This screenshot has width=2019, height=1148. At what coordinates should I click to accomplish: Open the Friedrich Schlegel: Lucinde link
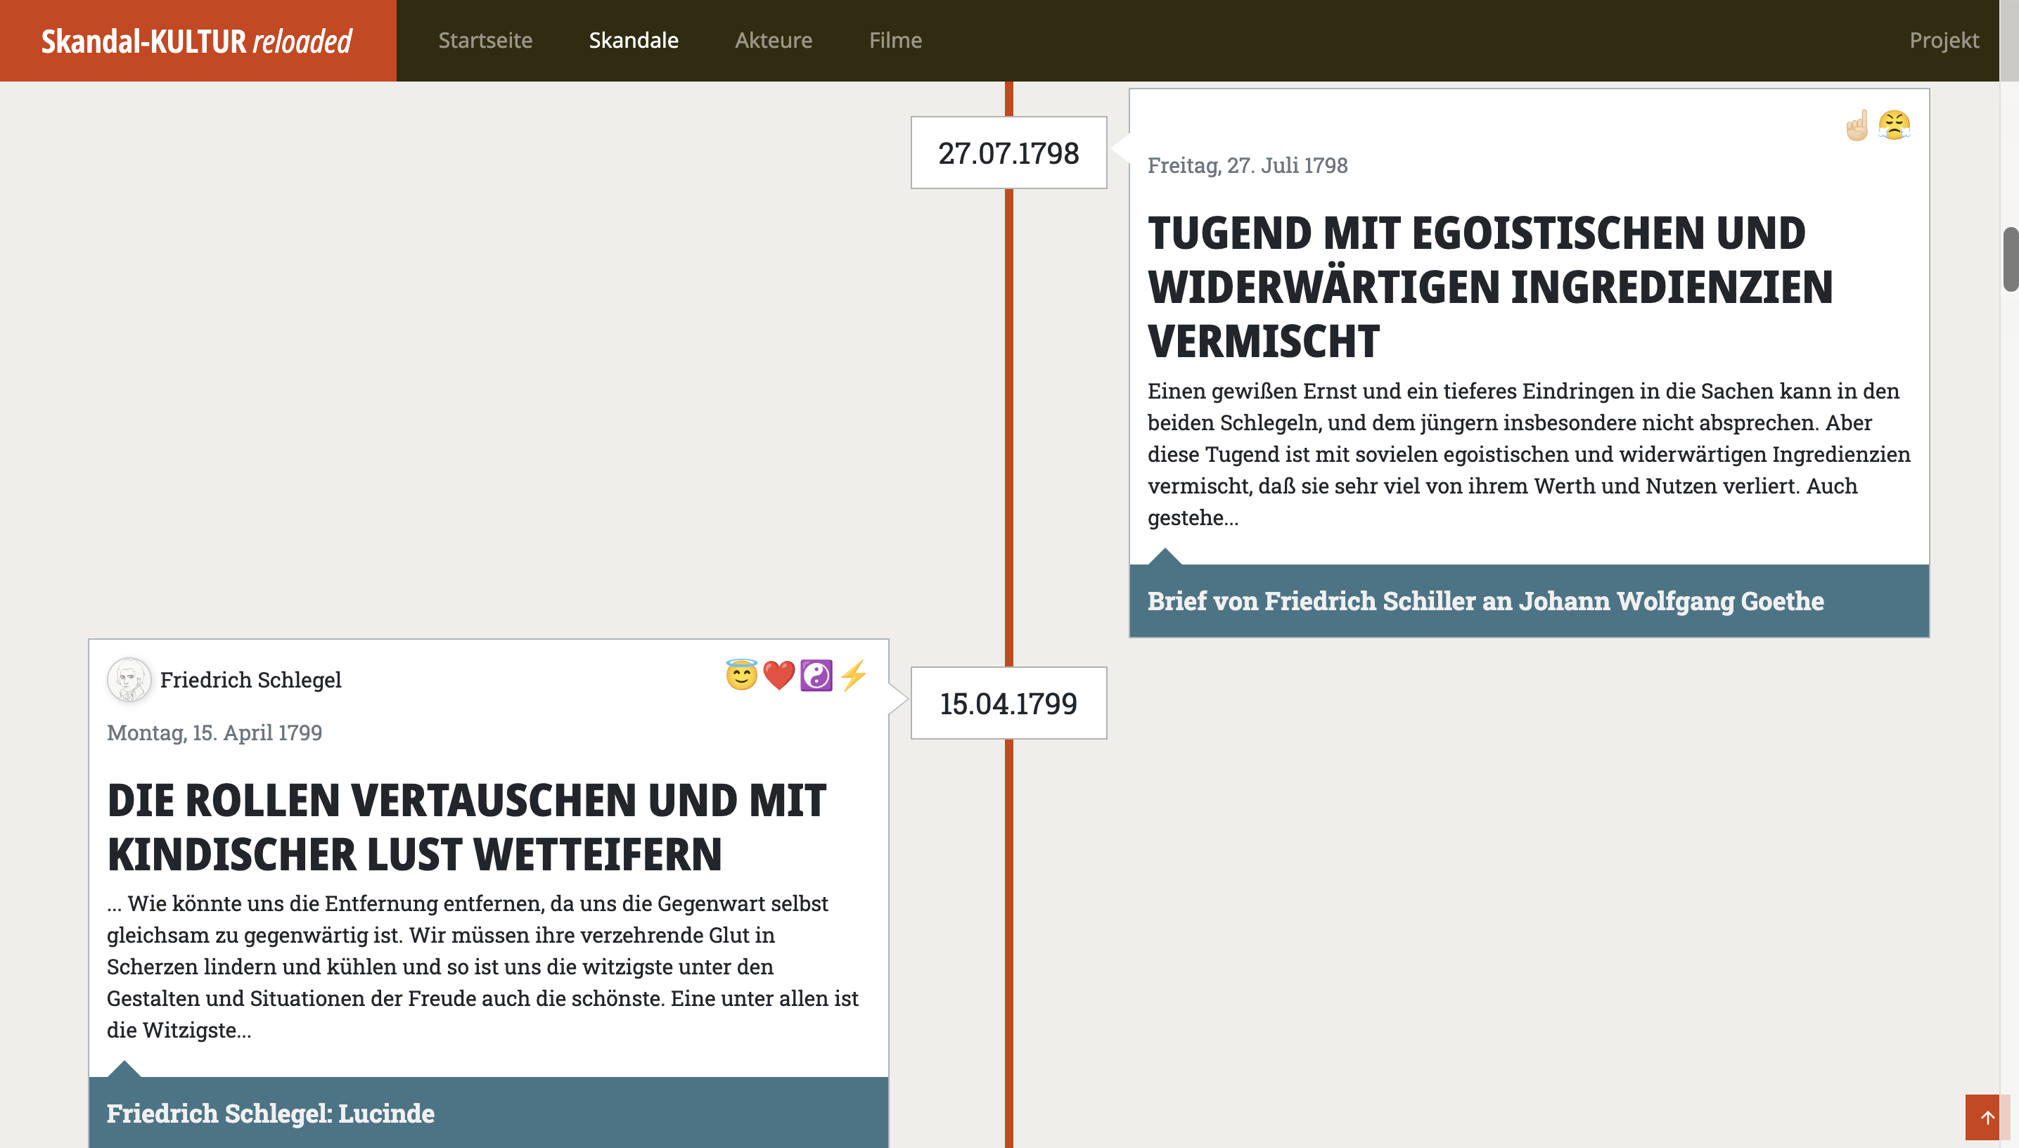pyautogui.click(x=271, y=1114)
